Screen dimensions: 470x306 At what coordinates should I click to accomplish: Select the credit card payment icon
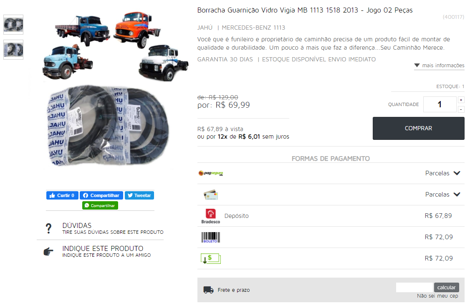click(211, 195)
